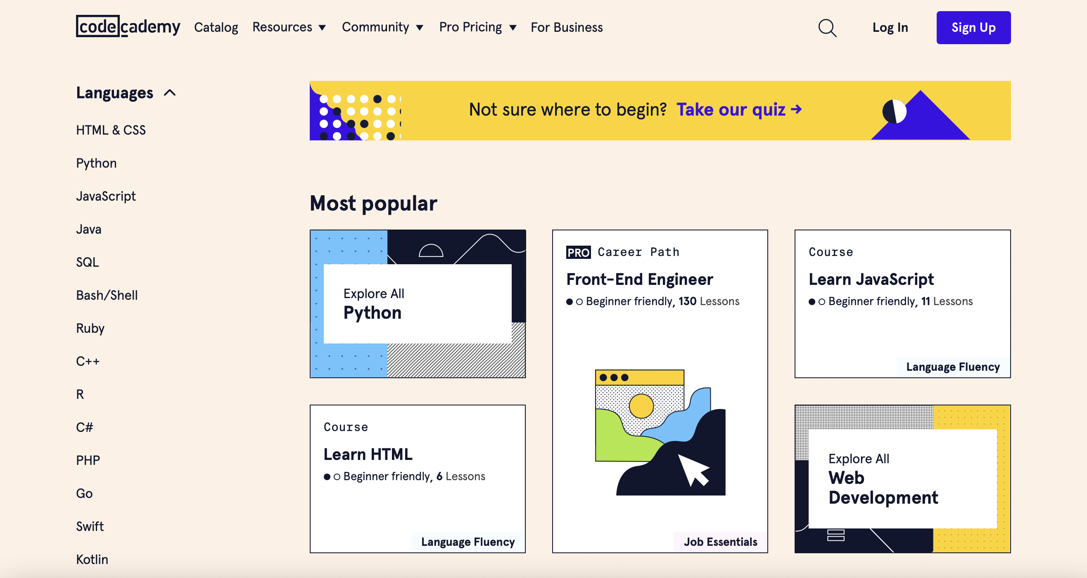Open the Learn HTML course card

point(418,479)
